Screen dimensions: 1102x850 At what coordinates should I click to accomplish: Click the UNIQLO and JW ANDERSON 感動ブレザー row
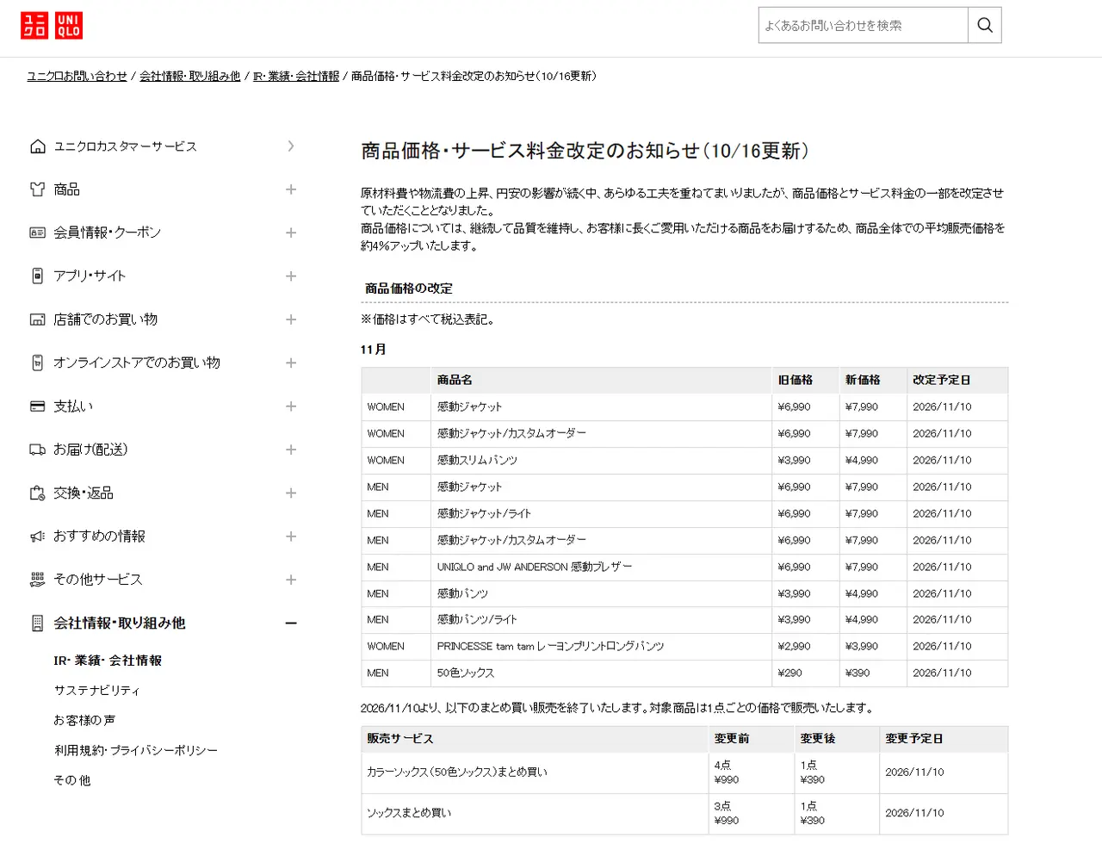tap(684, 567)
